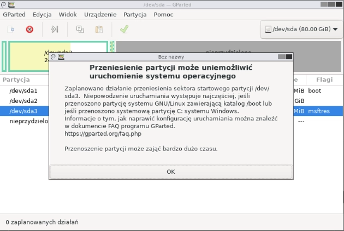
Task: Click the resize/move partition toolbar icon
Action: 55,29
